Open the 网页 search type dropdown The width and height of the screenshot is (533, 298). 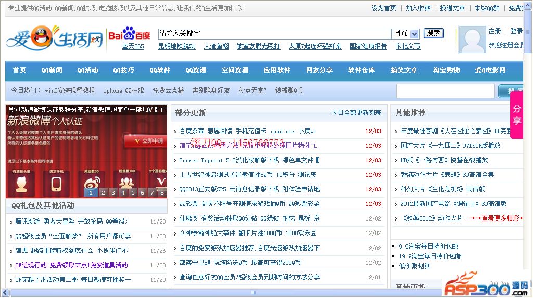[x=405, y=34]
